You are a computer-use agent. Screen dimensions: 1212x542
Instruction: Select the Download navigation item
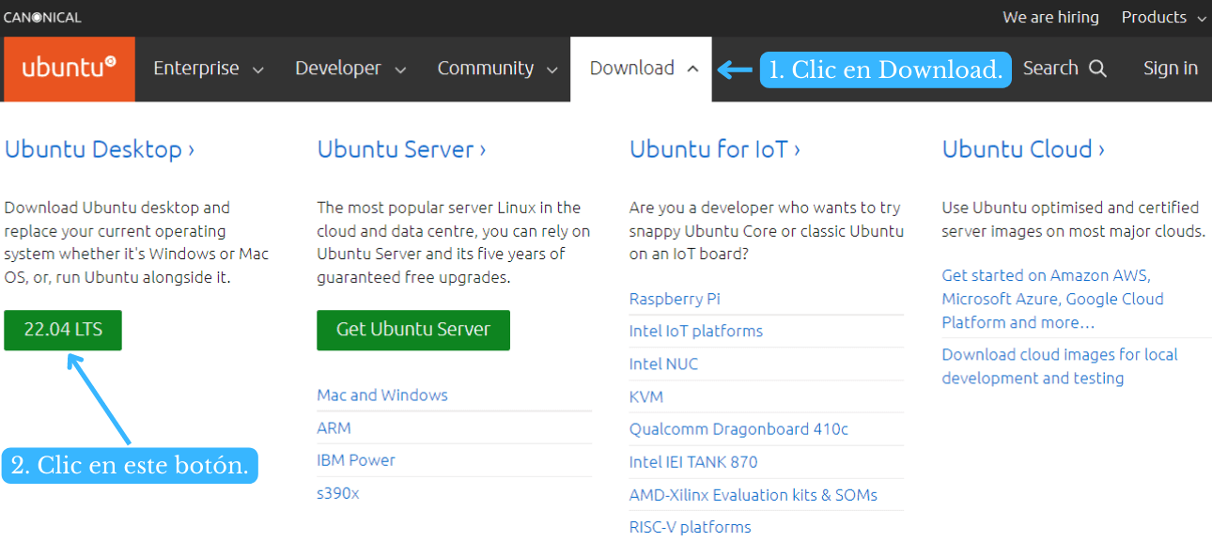point(631,68)
